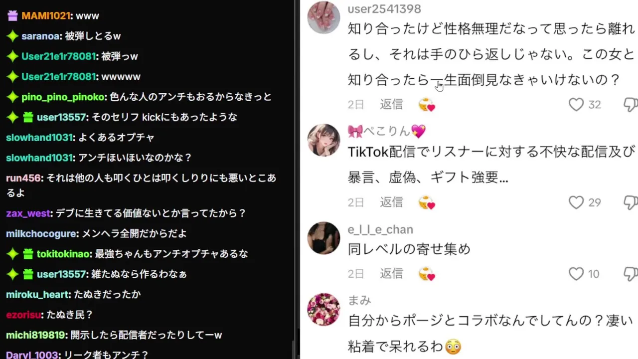Reply (返信) to ぺこりん's comment
This screenshot has width=638, height=359.
tap(391, 202)
